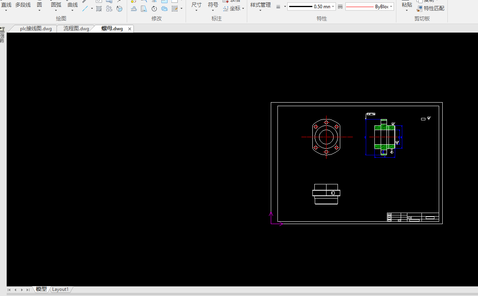Open the dropdown arrow under 曲线
Image resolution: width=478 pixels, height=296 pixels.
(x=73, y=11)
